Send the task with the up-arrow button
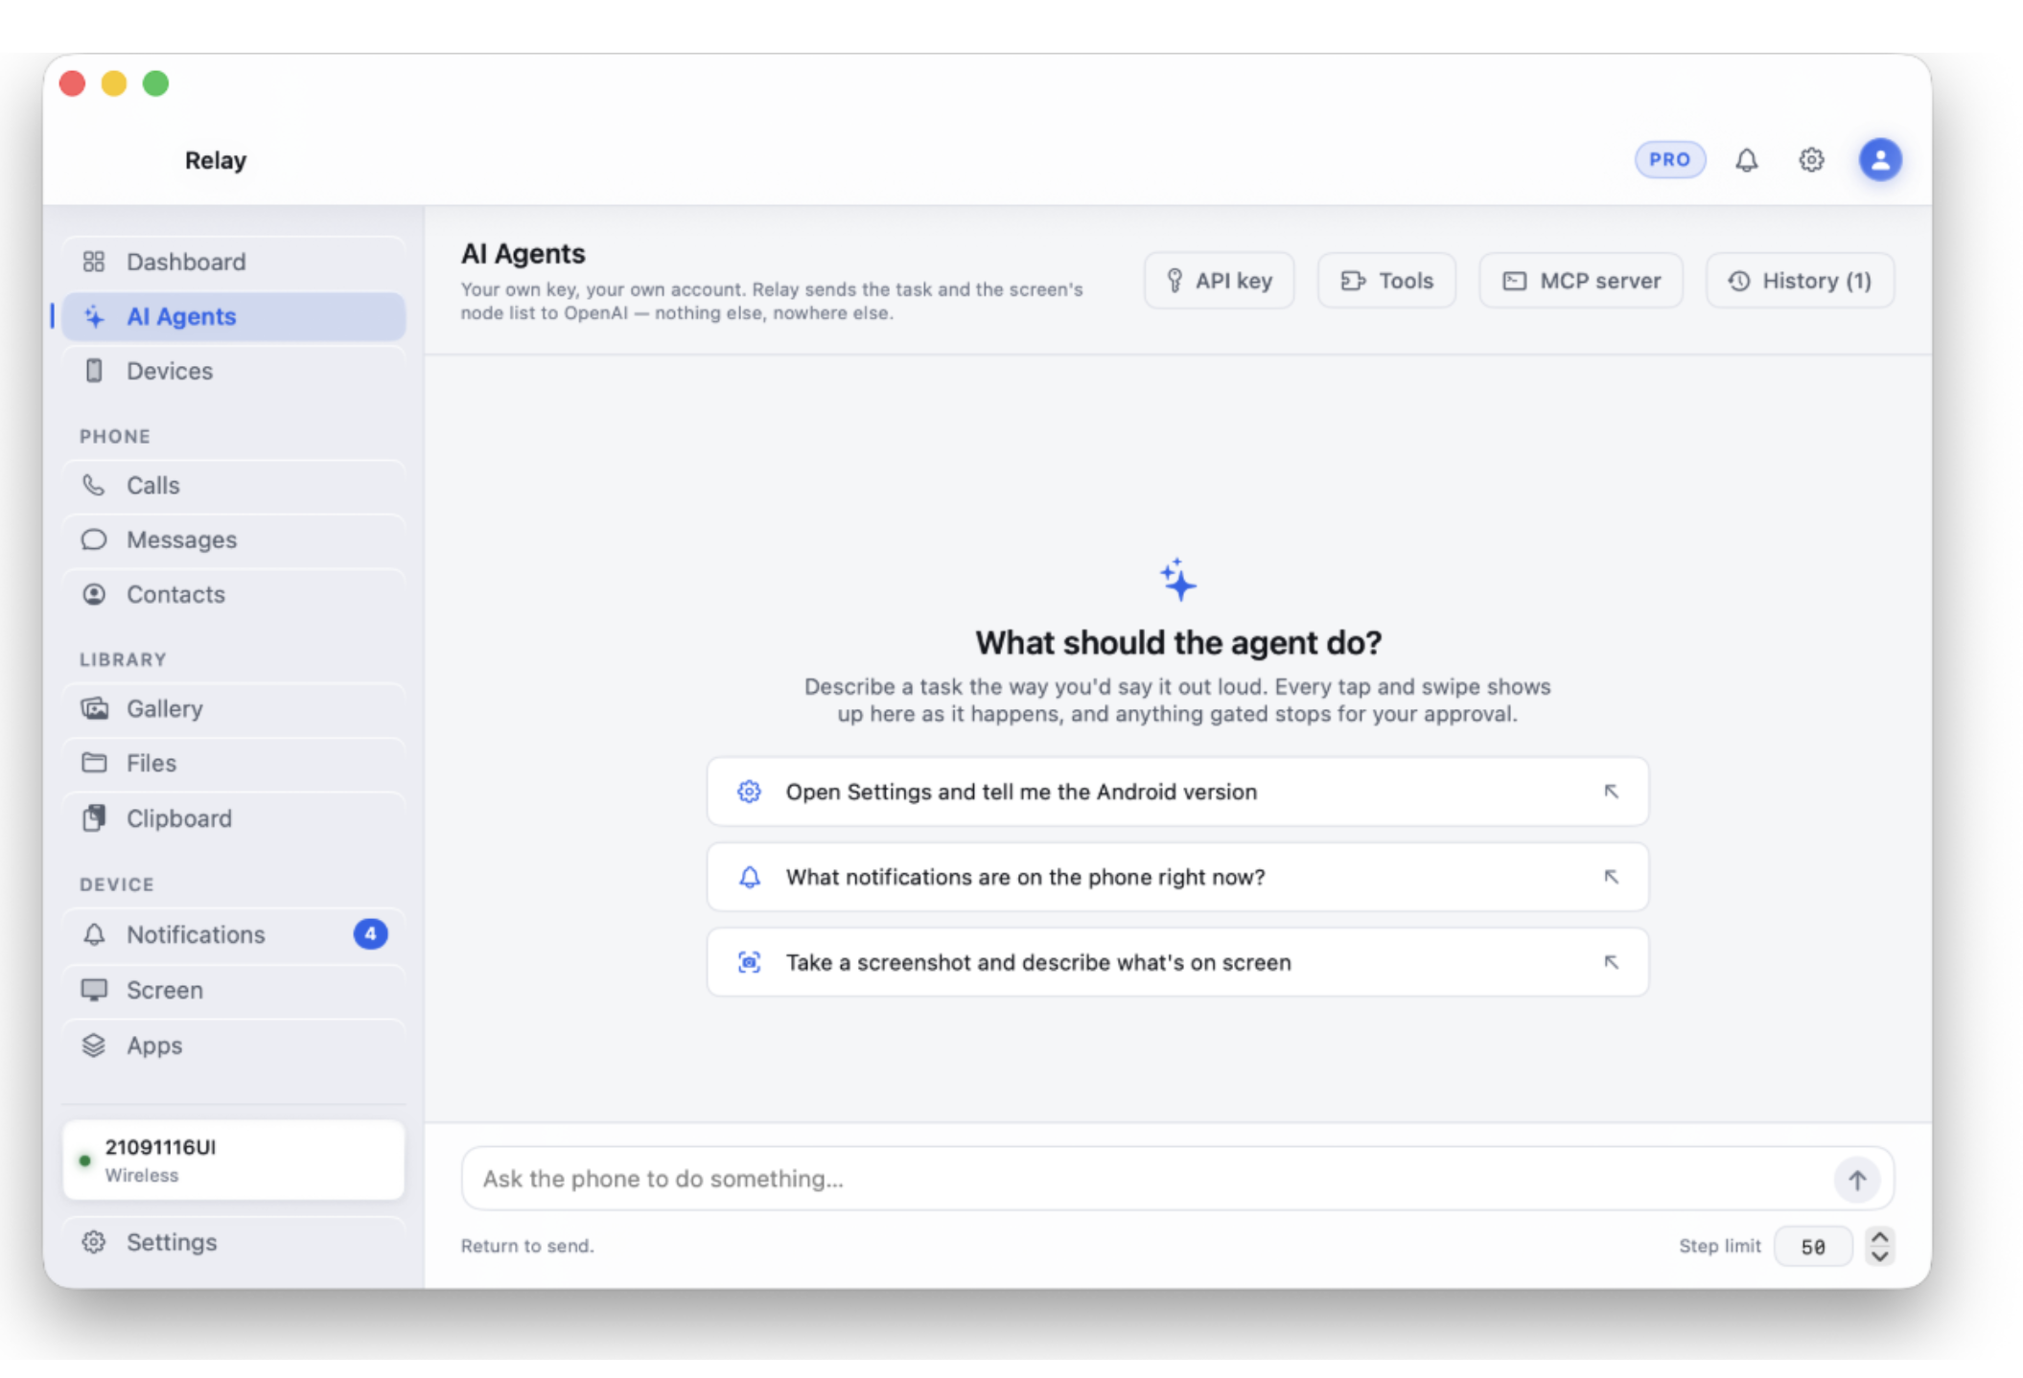 (1856, 1180)
